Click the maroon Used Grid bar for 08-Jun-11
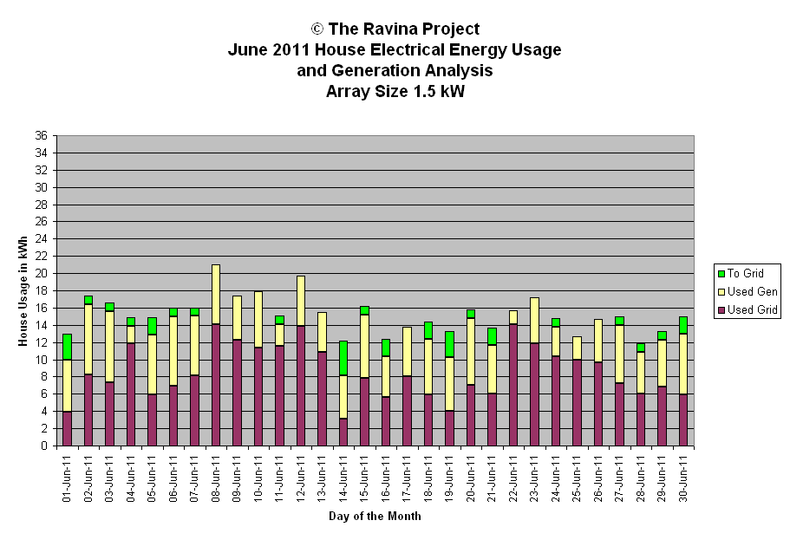This screenshot has height=540, width=790. coord(216,386)
